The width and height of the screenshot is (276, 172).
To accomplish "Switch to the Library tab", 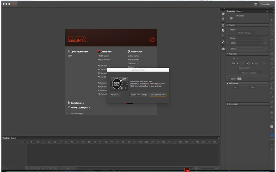I will (x=239, y=11).
